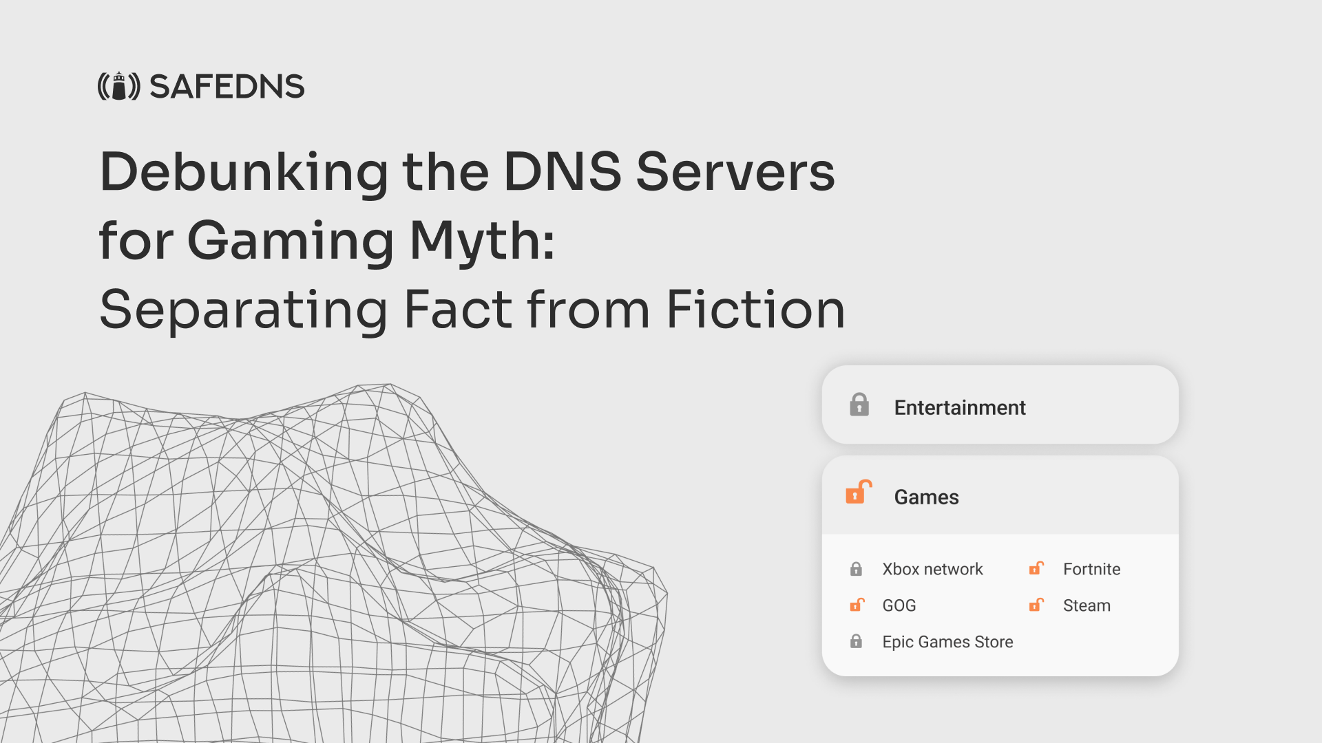This screenshot has width=1322, height=743.
Task: Select the Games category label
Action: (x=926, y=497)
